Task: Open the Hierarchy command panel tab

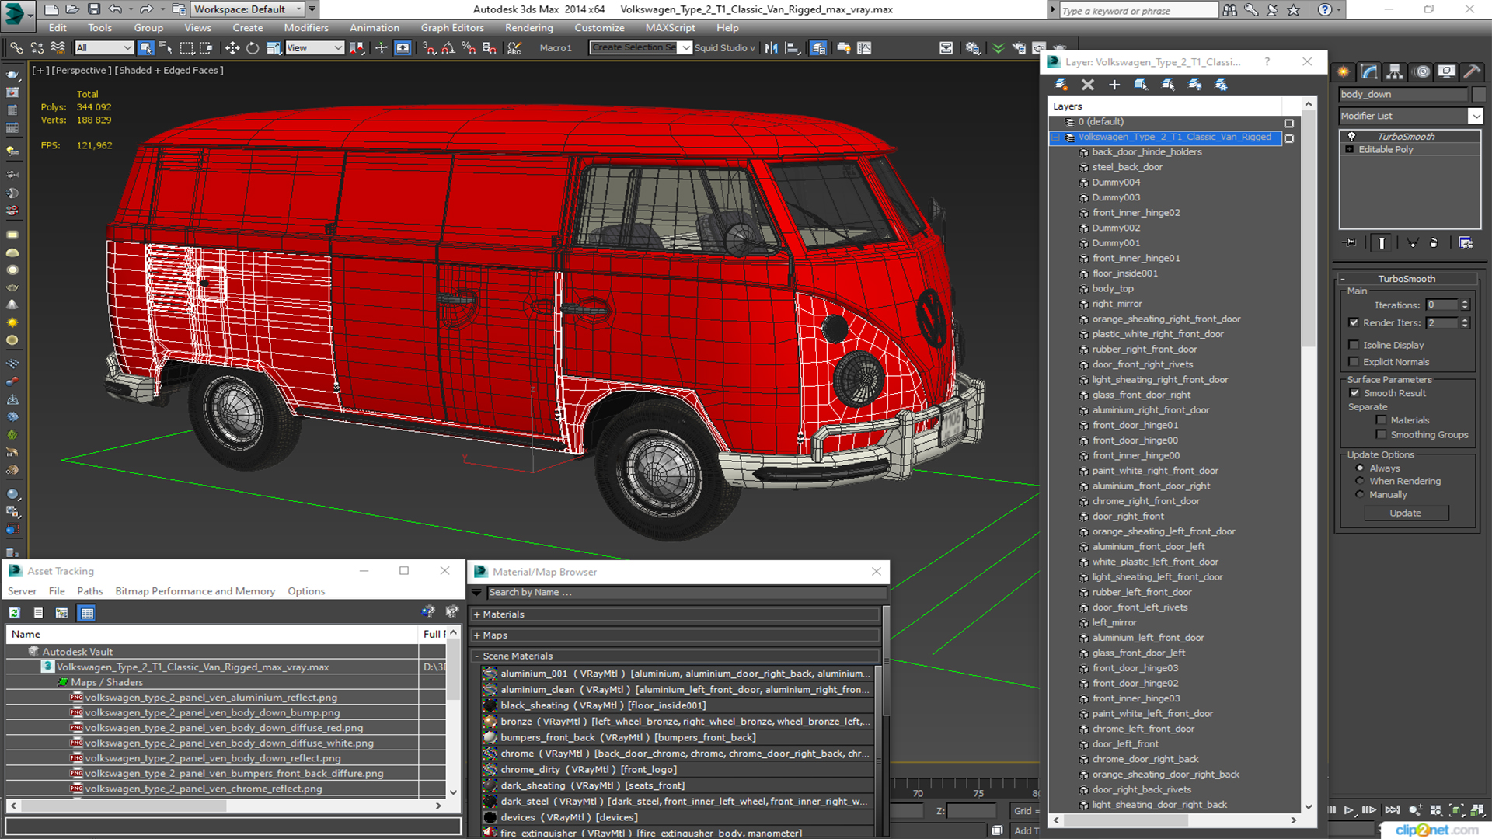Action: 1395,71
